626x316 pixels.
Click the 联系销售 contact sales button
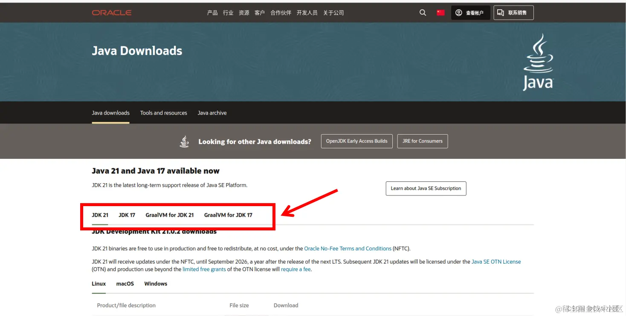tap(513, 13)
